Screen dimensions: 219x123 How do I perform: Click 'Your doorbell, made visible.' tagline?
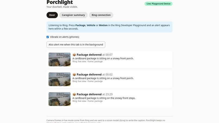click(62, 7)
